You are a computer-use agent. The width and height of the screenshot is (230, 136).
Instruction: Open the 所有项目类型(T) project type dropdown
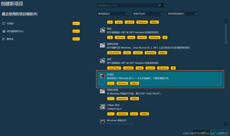tap(182, 14)
